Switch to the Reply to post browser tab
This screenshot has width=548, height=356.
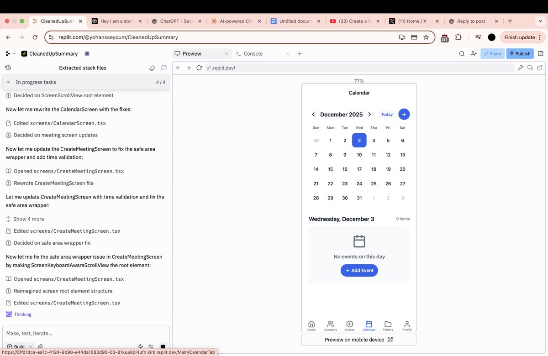472,21
